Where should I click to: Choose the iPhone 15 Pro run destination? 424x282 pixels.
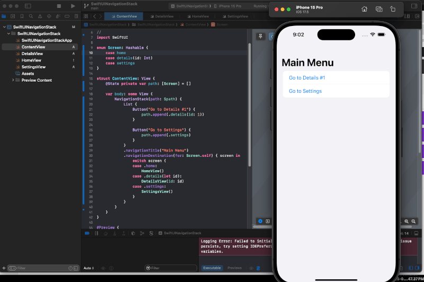click(227, 6)
